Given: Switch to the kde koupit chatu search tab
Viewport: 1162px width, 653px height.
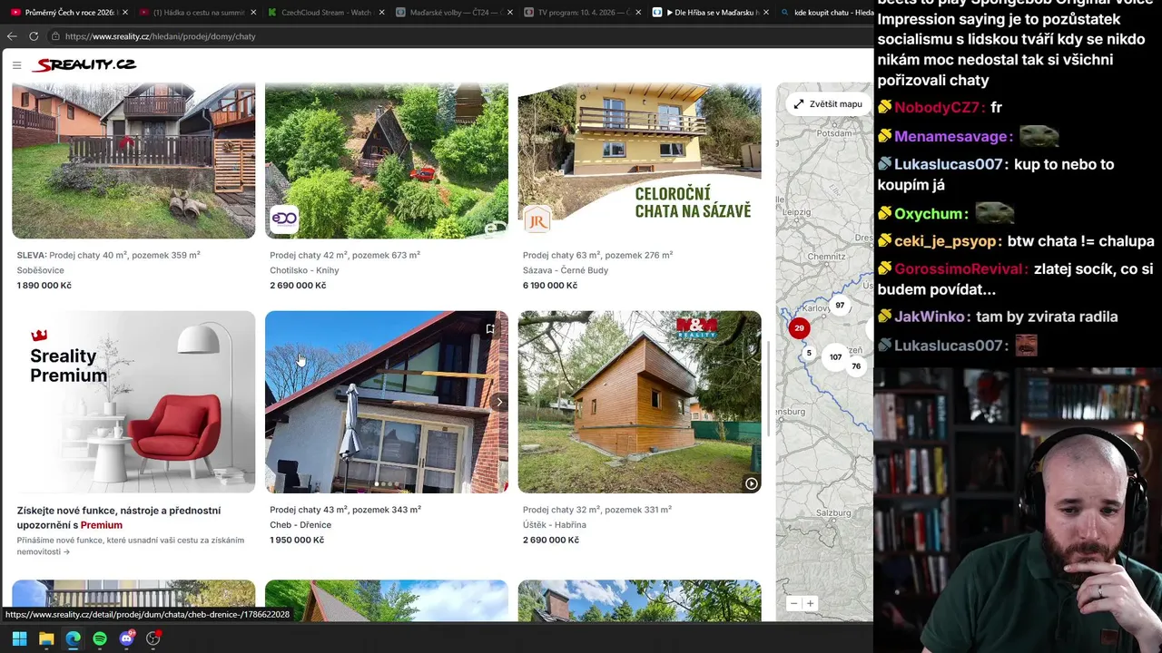Looking at the screenshot, I should (826, 13).
